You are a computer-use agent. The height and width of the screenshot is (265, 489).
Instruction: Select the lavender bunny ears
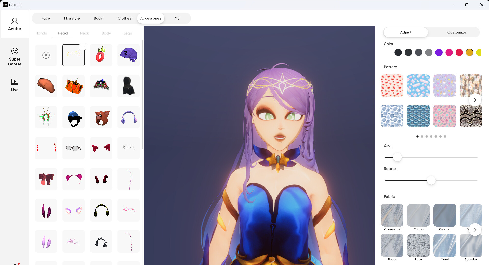pos(46,241)
